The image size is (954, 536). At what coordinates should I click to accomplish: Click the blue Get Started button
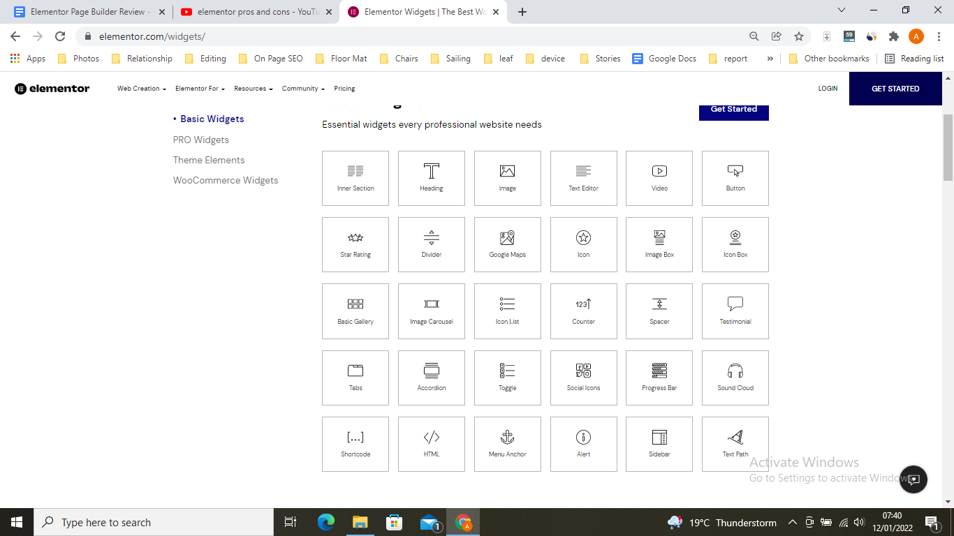click(734, 112)
